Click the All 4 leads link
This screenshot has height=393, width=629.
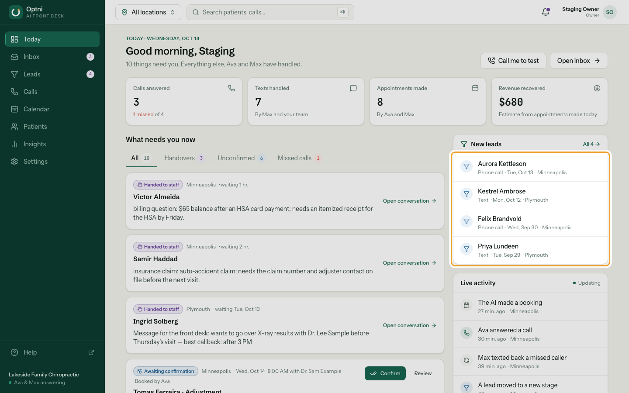[x=591, y=144]
